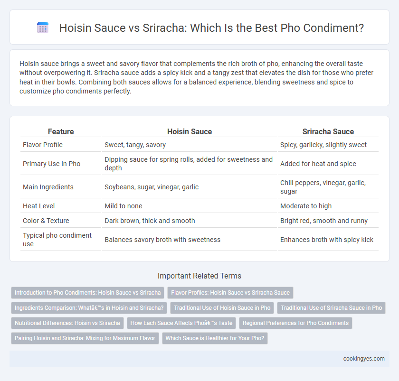Click the calendar grid icon beside the title
The image size is (399, 381).
(43, 28)
